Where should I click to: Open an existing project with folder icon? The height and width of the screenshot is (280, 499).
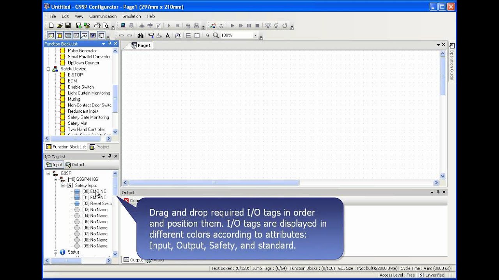[x=60, y=26]
